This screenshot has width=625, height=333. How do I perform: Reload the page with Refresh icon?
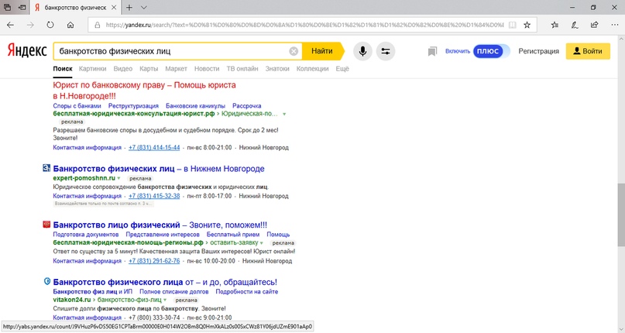click(50, 25)
